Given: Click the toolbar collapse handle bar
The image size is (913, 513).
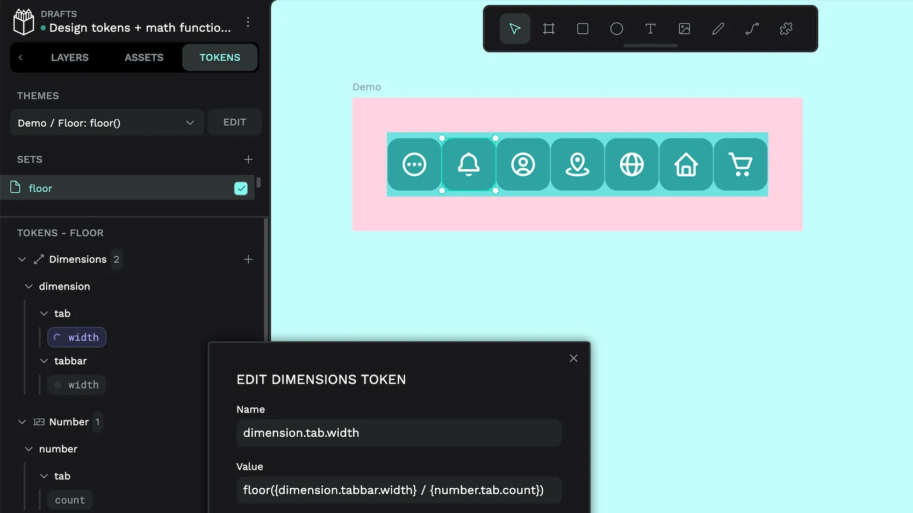Looking at the screenshot, I should (x=650, y=46).
